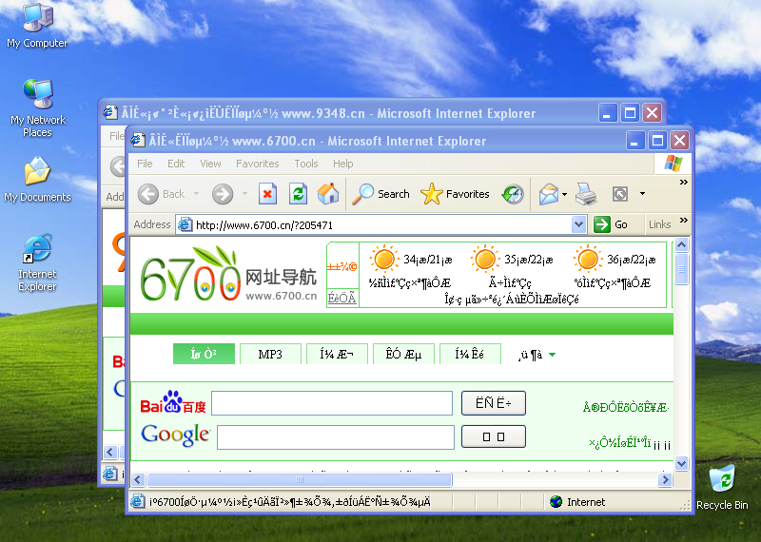The image size is (761, 542).
Task: Refresh the page with green arrows icon
Action: point(298,194)
